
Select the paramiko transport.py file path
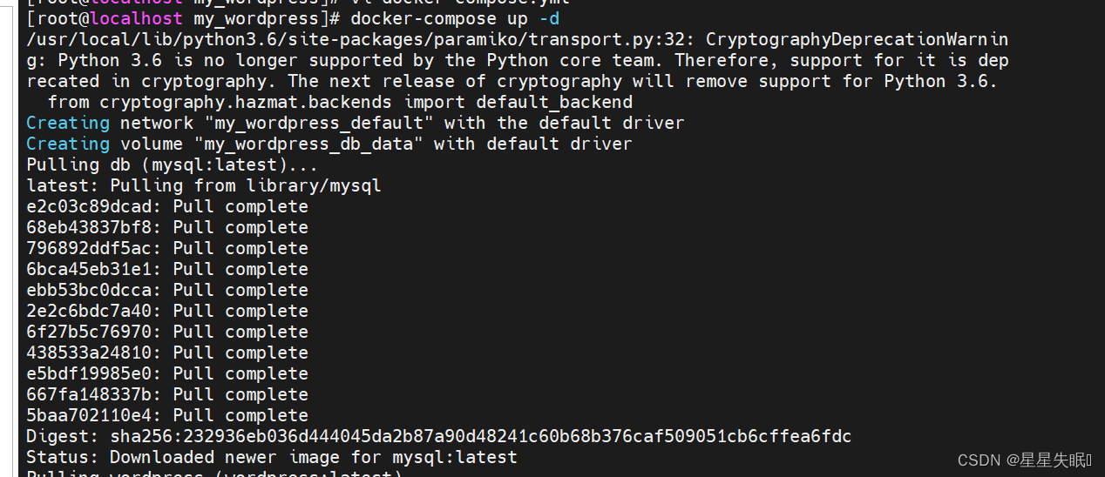tap(356, 39)
